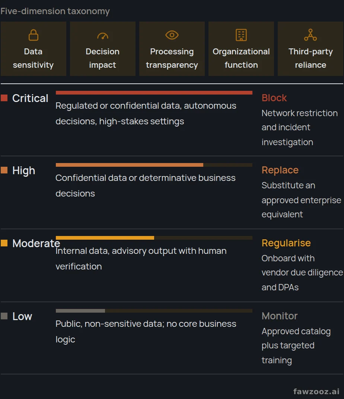This screenshot has width=344, height=399.
Task: Click 'Approved catalog plus targeted training' text
Action: point(296,346)
